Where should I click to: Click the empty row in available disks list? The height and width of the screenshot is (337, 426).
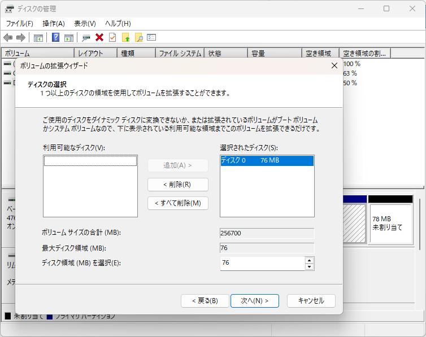tap(90, 161)
